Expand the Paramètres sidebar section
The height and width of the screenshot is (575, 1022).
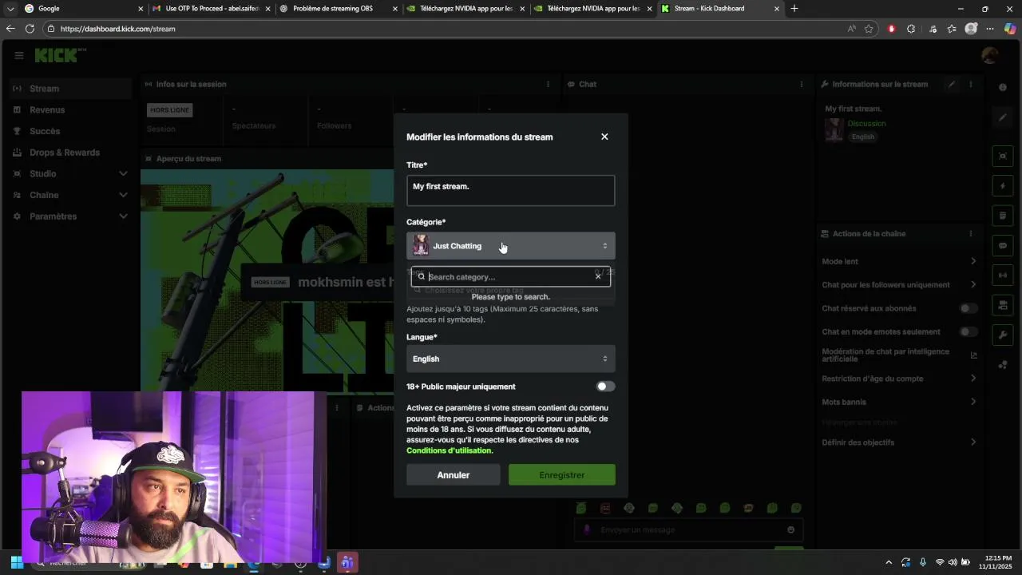click(x=70, y=216)
